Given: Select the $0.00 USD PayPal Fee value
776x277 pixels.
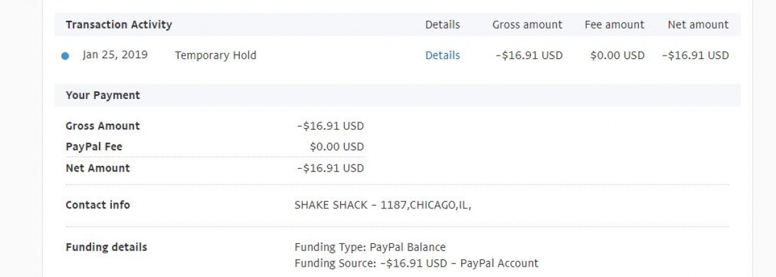Looking at the screenshot, I should (x=336, y=147).
